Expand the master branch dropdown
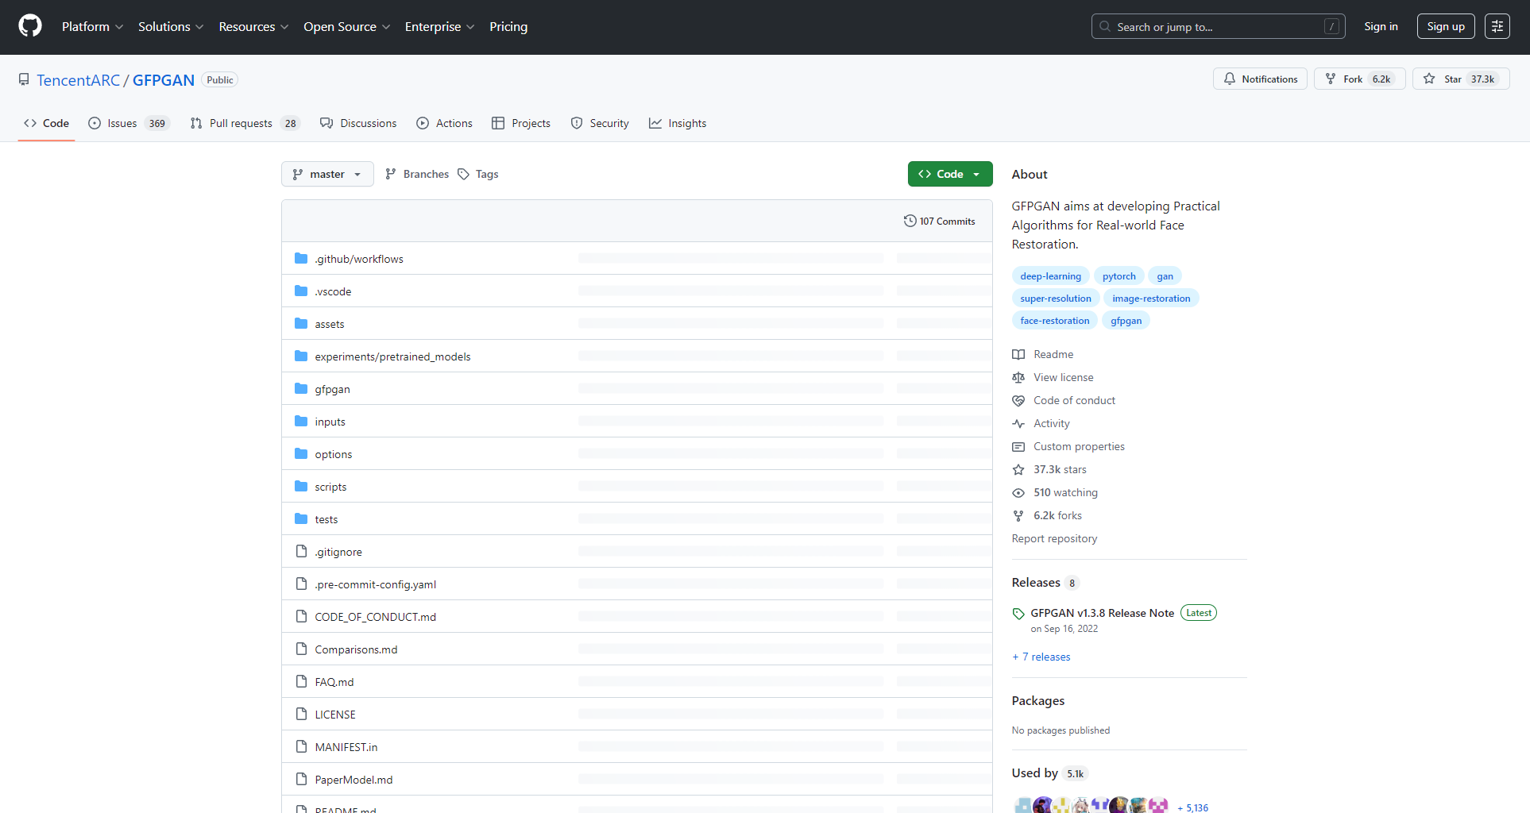This screenshot has width=1530, height=813. point(327,175)
